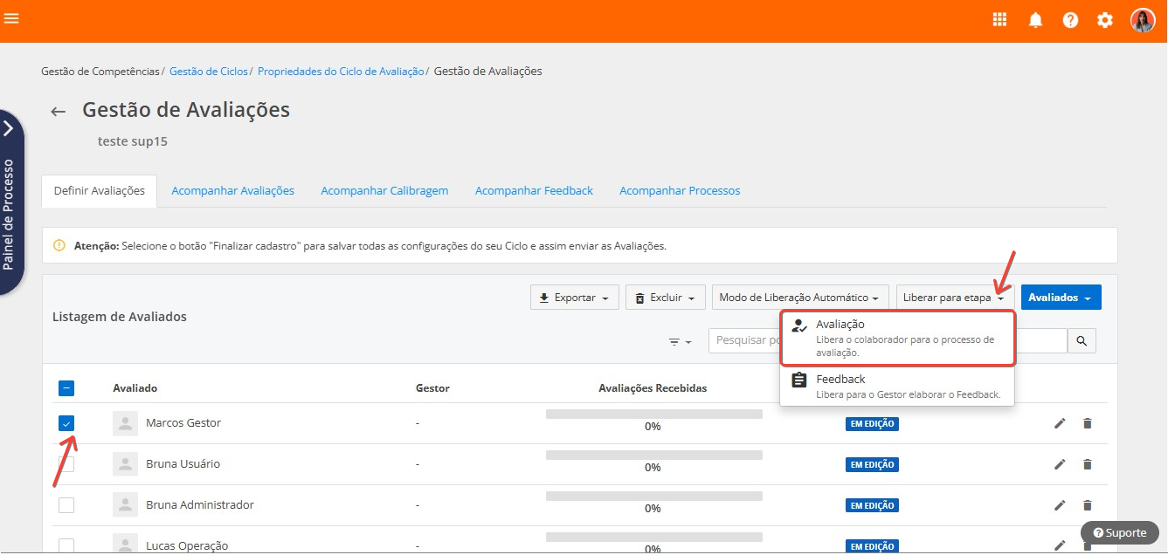Screen dimensions: 1168x555
Task: Click Marcos Gestor's progress bar
Action: [653, 415]
